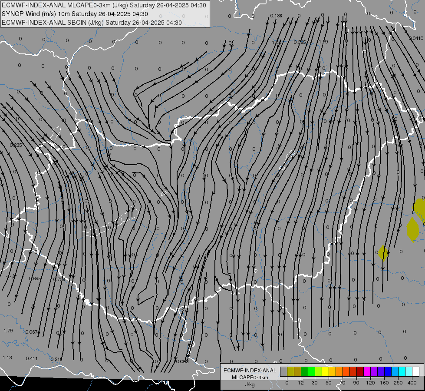Click the 0.218 map value
The height and width of the screenshot is (391, 425).
(x=56, y=359)
